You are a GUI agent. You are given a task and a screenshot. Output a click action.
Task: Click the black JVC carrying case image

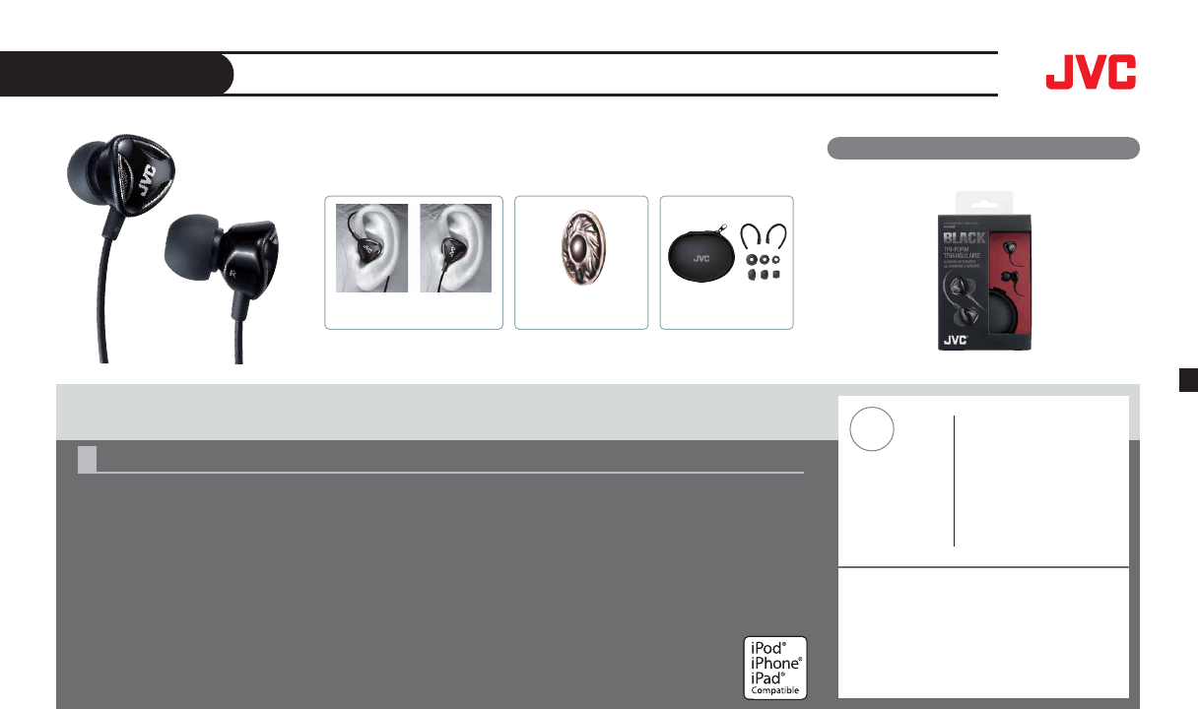[x=701, y=256]
